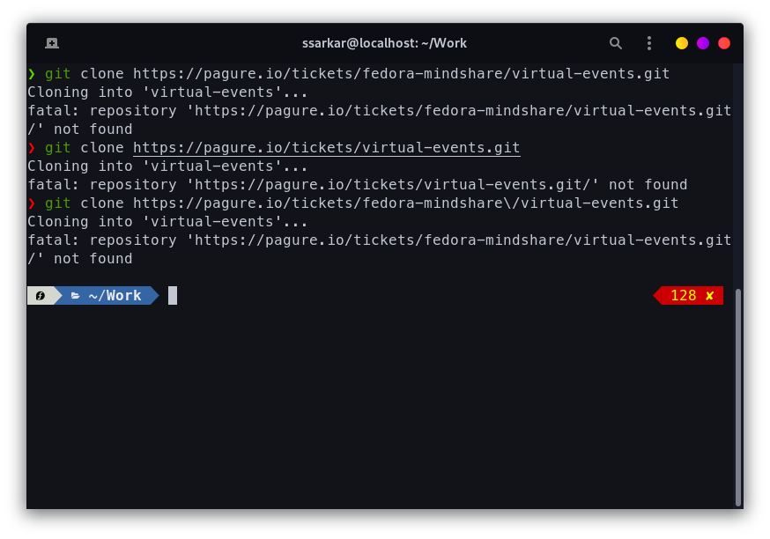Click the window title ssarkar@localhost
The width and height of the screenshot is (770, 539).
coord(384,43)
